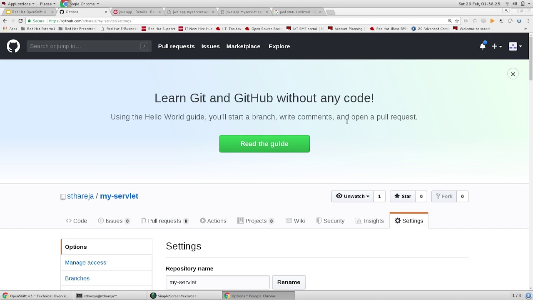Switch to the Code tab

click(x=76, y=221)
